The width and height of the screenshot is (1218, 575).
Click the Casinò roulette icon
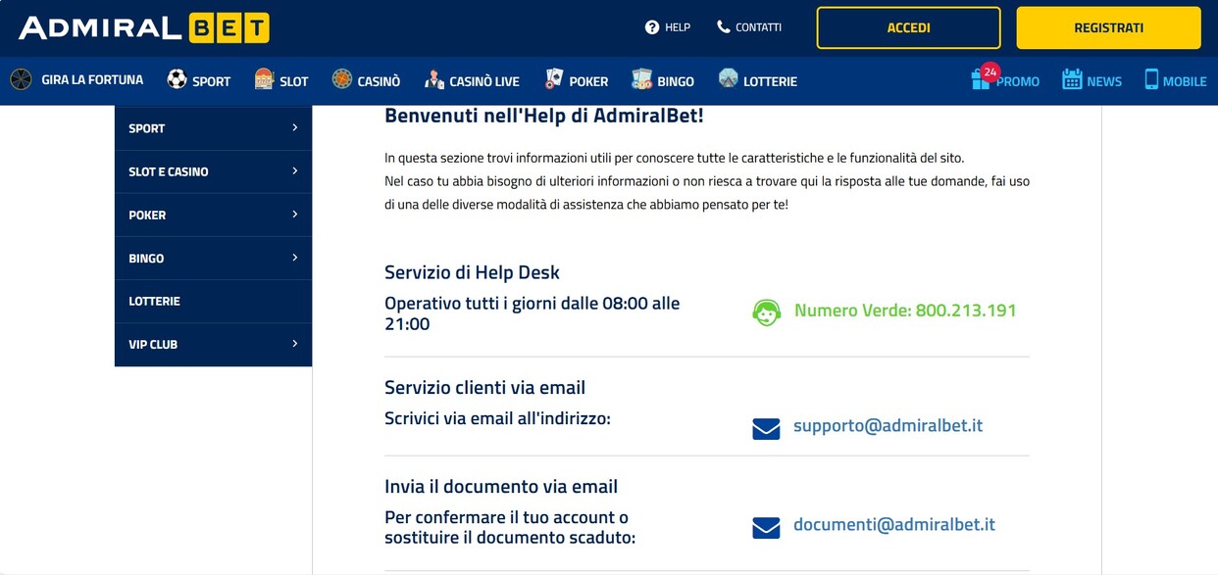(x=341, y=80)
